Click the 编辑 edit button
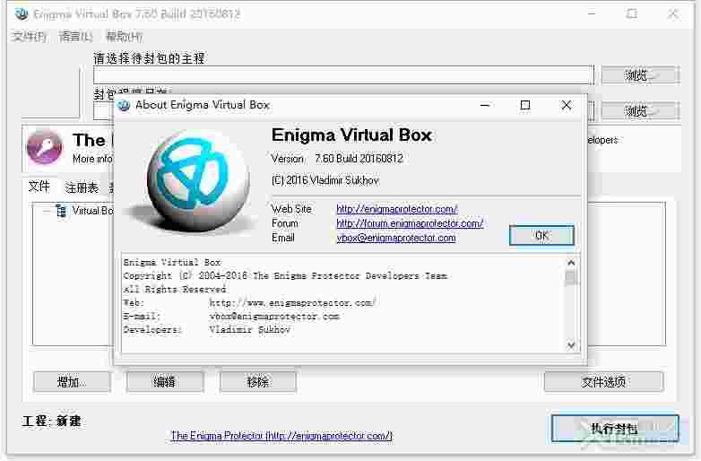The image size is (701, 461). pyautogui.click(x=165, y=382)
